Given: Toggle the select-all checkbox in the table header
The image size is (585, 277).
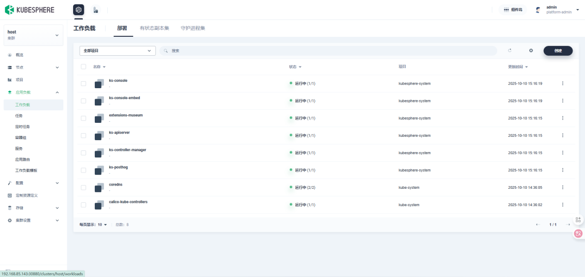Looking at the screenshot, I should coord(83,67).
